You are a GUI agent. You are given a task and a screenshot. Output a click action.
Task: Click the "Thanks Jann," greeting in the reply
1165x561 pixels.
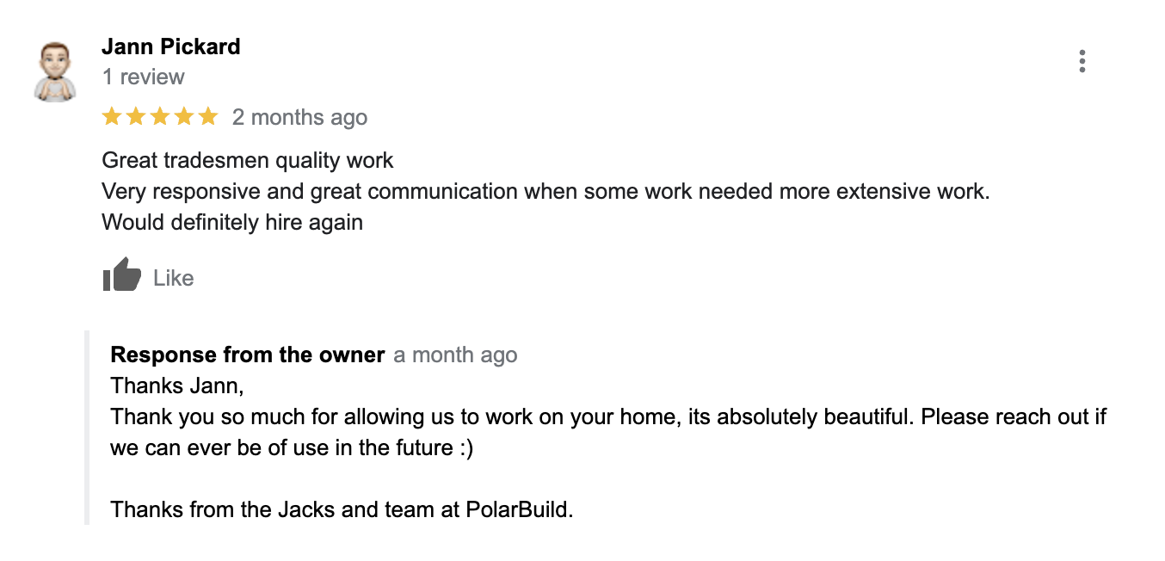(x=177, y=385)
